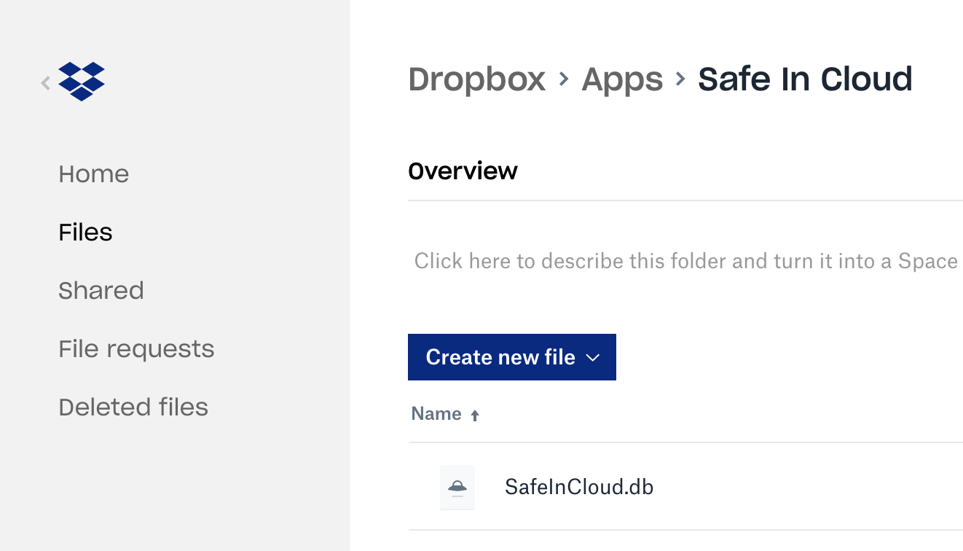Toggle sort direction arrow next to Name
Viewport: 963px width, 551px height.
coord(475,415)
